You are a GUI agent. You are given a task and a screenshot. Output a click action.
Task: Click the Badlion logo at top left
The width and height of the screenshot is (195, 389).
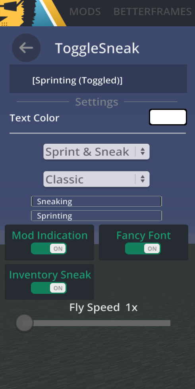pos(33,13)
